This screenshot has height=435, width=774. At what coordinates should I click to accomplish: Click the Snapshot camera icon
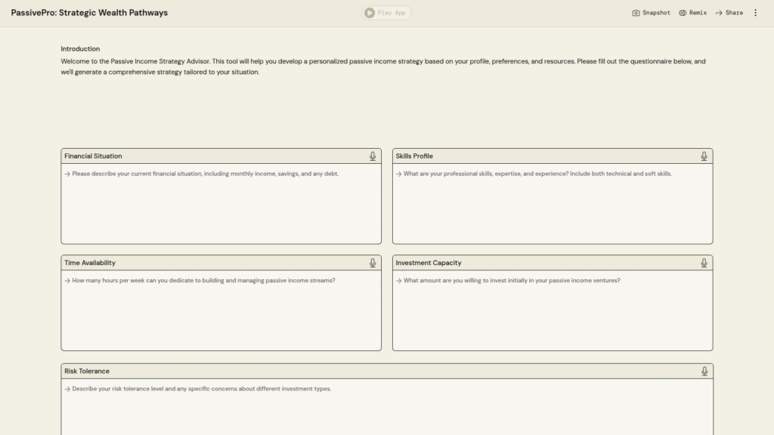(x=636, y=13)
